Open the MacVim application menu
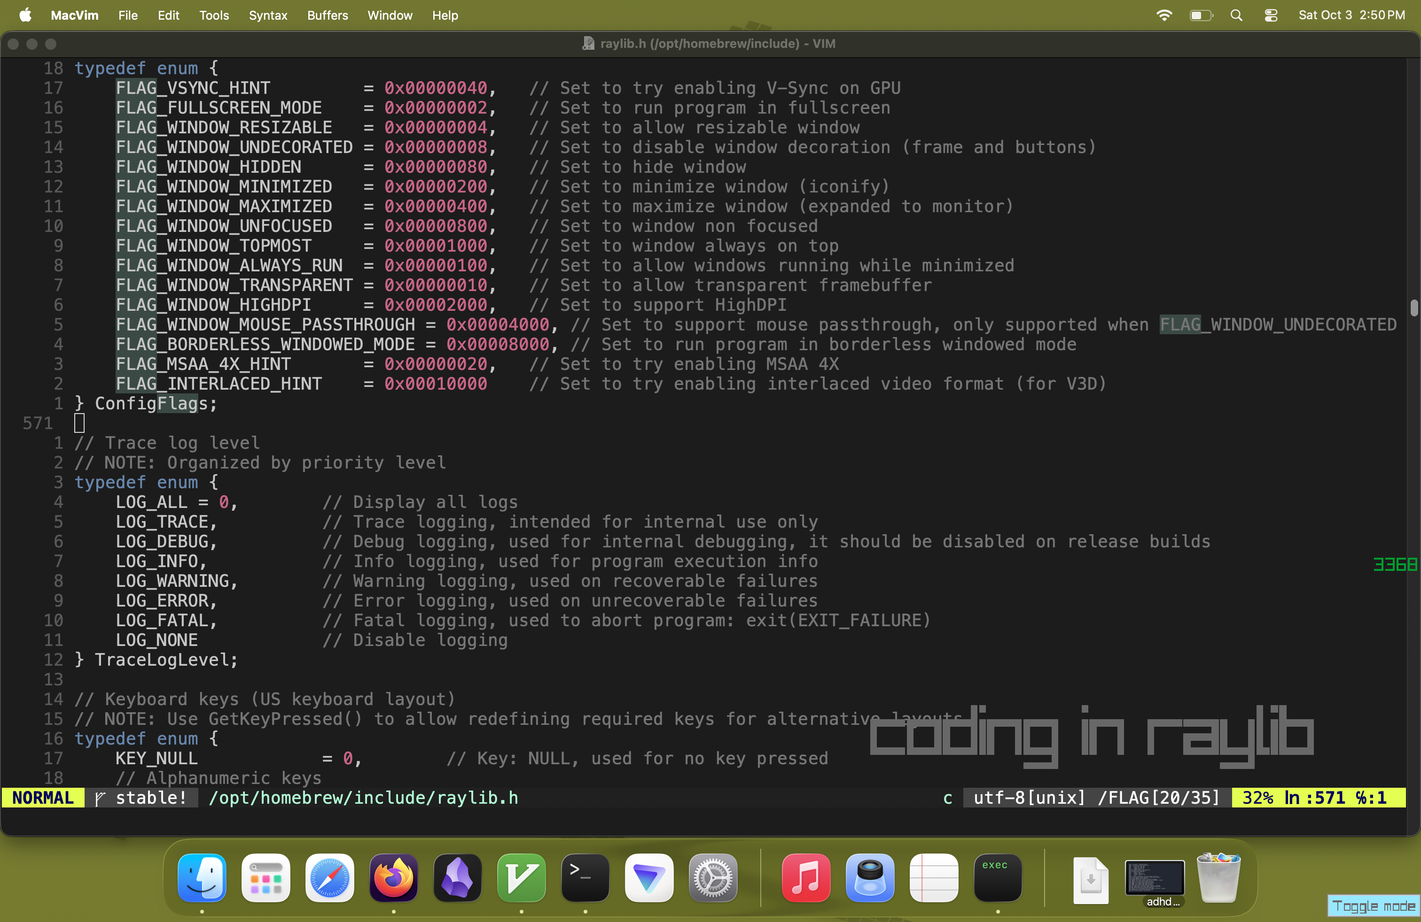The width and height of the screenshot is (1421, 922). 75,15
